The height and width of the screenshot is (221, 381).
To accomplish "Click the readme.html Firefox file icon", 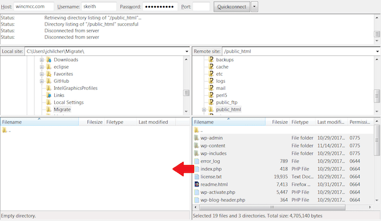I will tap(197, 184).
